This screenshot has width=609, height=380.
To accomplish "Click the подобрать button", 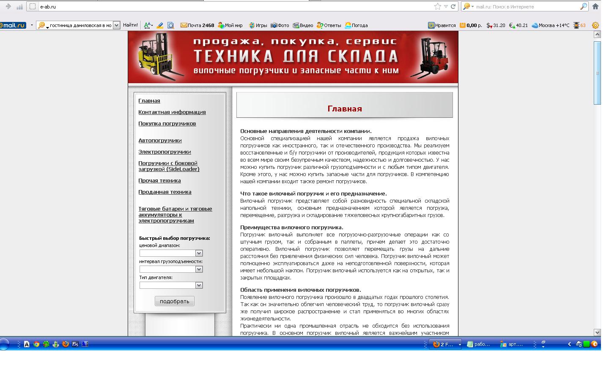I will click(x=175, y=301).
